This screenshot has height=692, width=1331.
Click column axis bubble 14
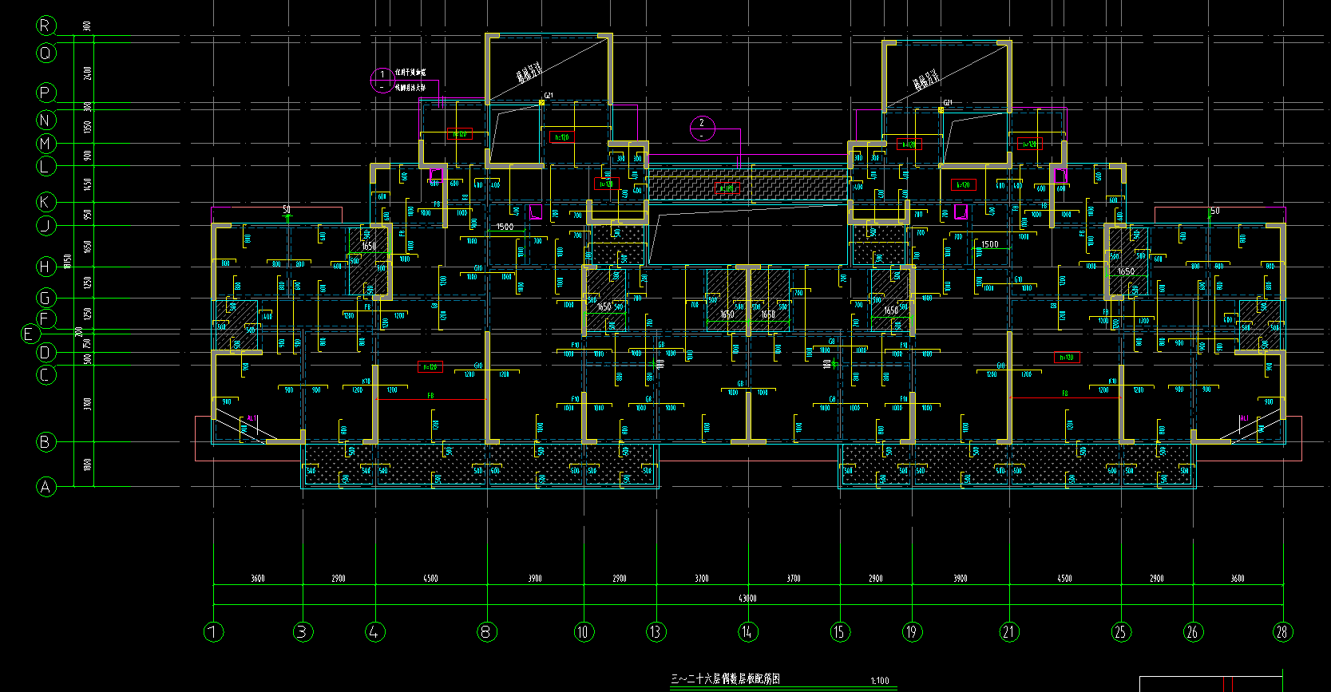[x=747, y=632]
